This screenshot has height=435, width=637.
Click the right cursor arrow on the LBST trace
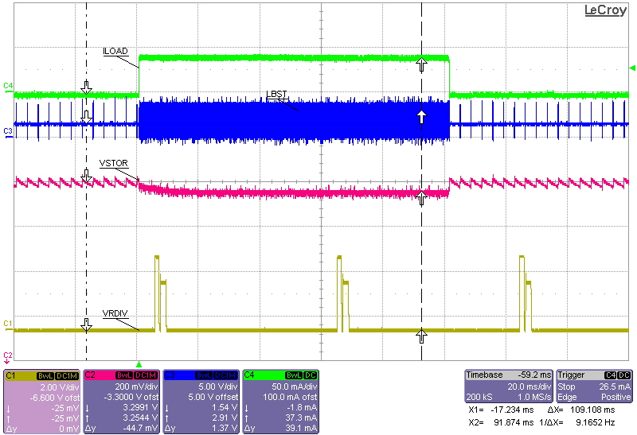421,118
